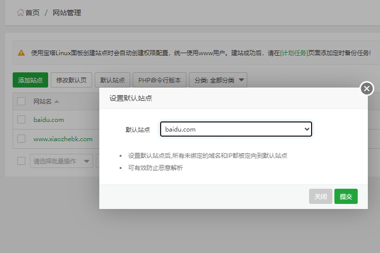Open the 计划任务 link in notice
Viewport: 380px width, 253px height.
click(x=294, y=53)
